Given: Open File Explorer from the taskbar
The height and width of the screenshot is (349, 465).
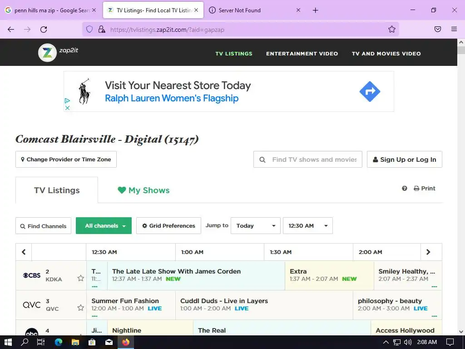Looking at the screenshot, I should (75, 342).
